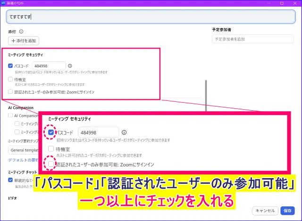
Task: Click the 予定参加者 label
Action: click(x=221, y=30)
